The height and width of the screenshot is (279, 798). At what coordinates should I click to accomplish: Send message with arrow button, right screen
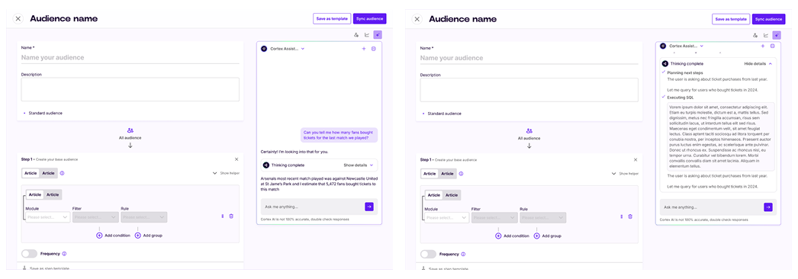[768, 207]
